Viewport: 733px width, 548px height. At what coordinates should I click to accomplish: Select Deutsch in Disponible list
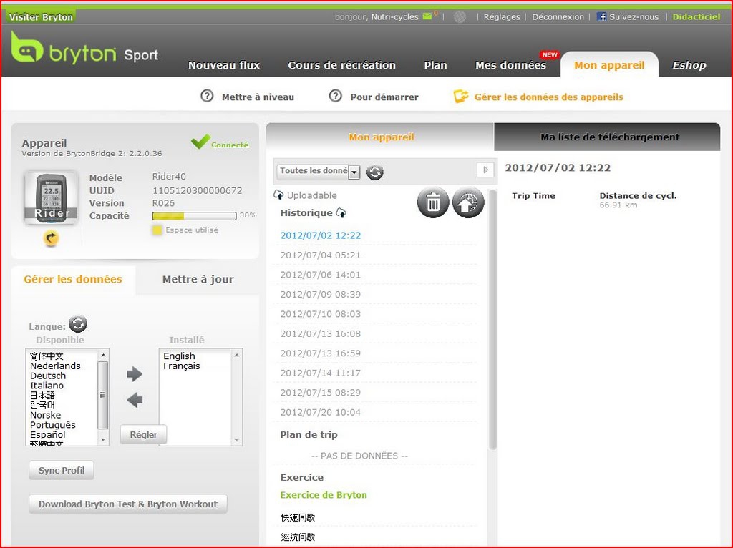(x=48, y=376)
